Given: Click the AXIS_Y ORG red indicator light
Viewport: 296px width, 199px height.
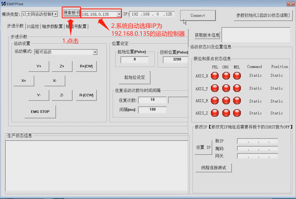Looking at the screenshot, I should 226,88.
